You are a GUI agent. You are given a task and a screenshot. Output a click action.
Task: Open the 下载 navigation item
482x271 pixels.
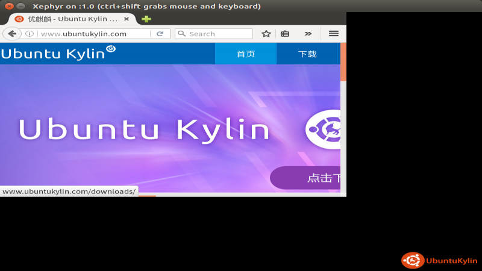pos(307,54)
